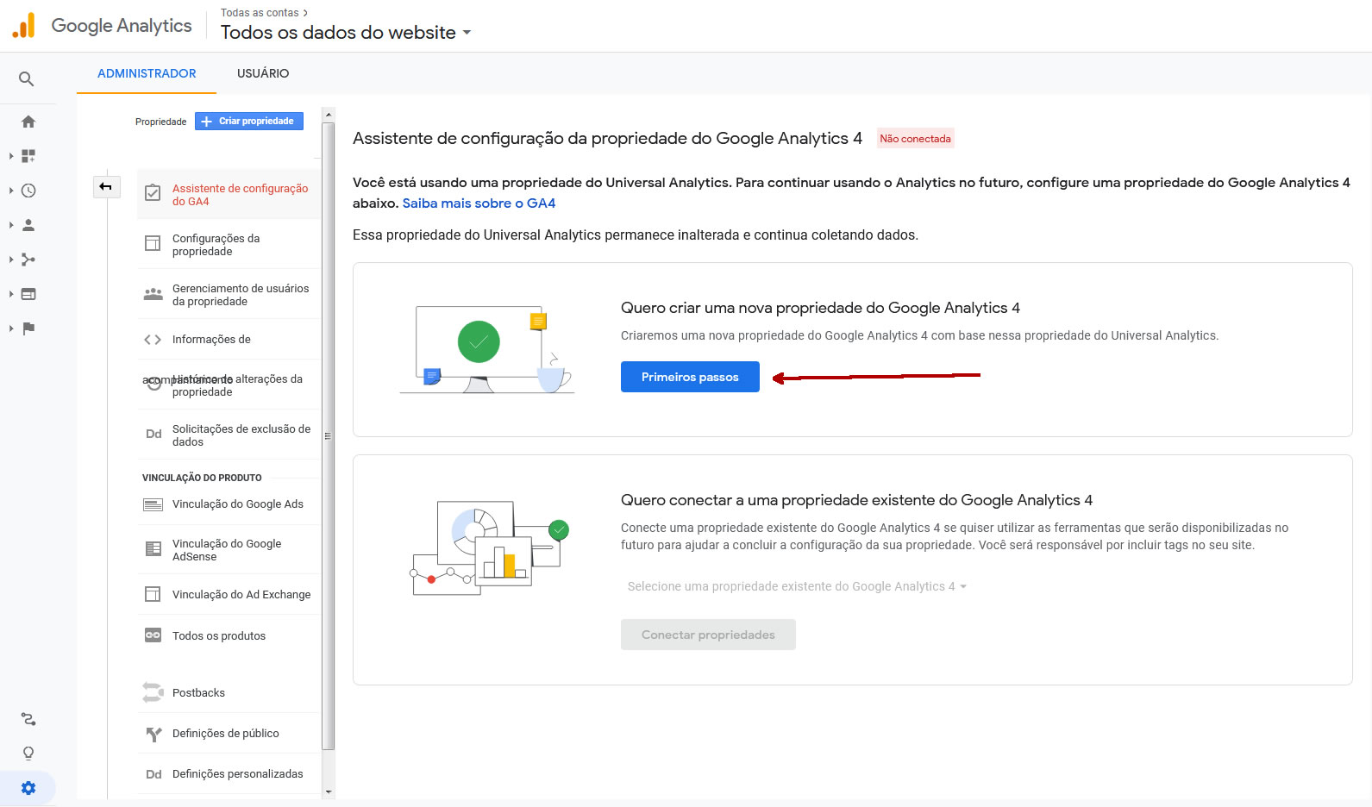The image size is (1372, 807).
Task: Click the Primeiros passos button
Action: [690, 377]
